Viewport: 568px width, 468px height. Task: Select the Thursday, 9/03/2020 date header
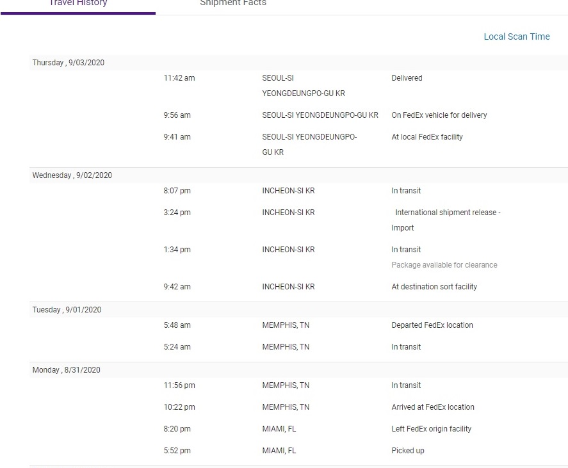[x=69, y=63]
